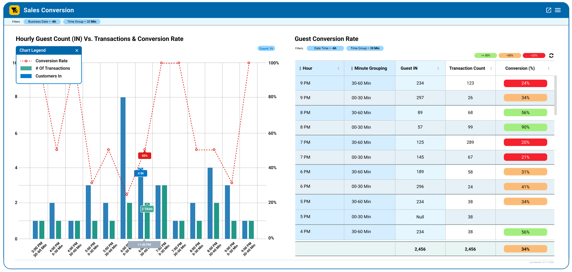The height and width of the screenshot is (272, 572).
Task: Sort by Guest IN column arrows
Action: pyautogui.click(x=438, y=68)
